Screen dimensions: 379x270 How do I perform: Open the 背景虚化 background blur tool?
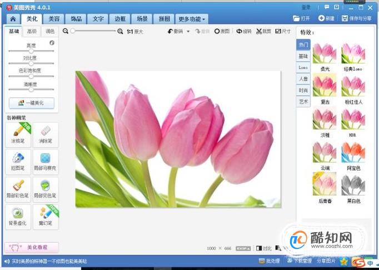[x=18, y=217]
